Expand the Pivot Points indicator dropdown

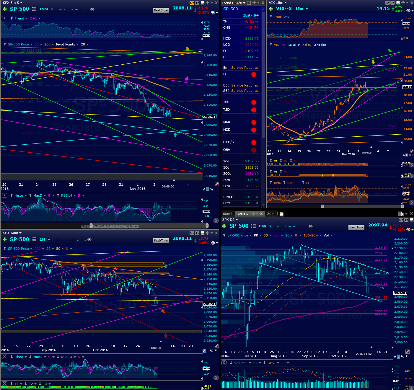click(77, 44)
